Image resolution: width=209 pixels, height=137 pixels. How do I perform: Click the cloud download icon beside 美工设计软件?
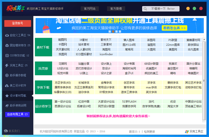(7, 85)
